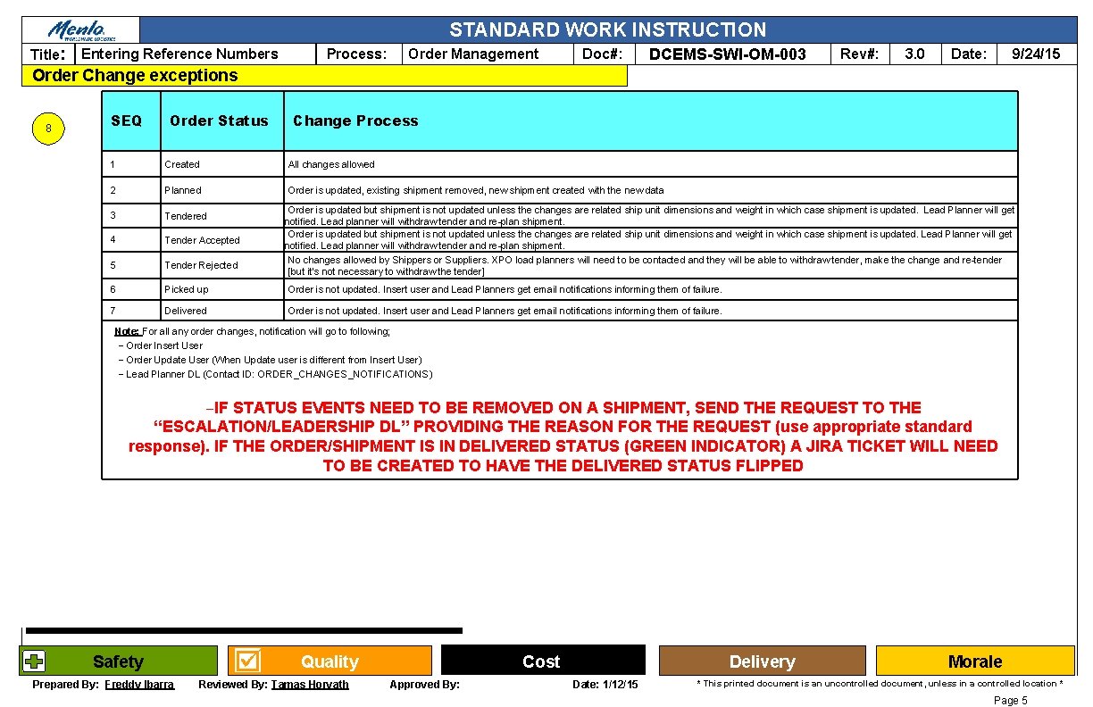Click the yellow Morale box
This screenshot has height=707, width=1093.
975,661
